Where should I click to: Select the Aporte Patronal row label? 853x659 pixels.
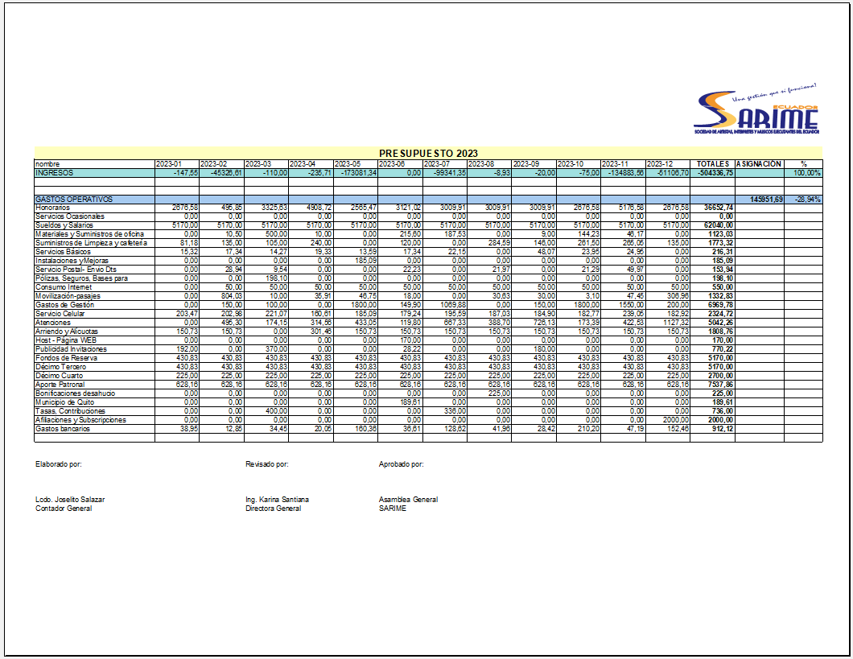[60, 385]
